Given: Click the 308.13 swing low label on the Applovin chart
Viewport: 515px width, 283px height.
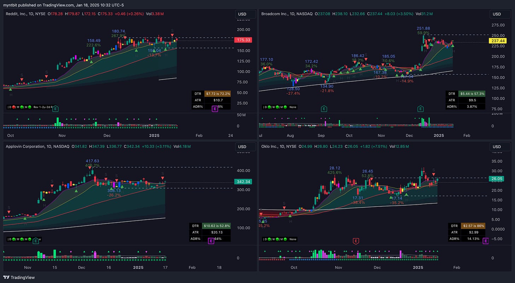Looking at the screenshot, I should point(114,190).
